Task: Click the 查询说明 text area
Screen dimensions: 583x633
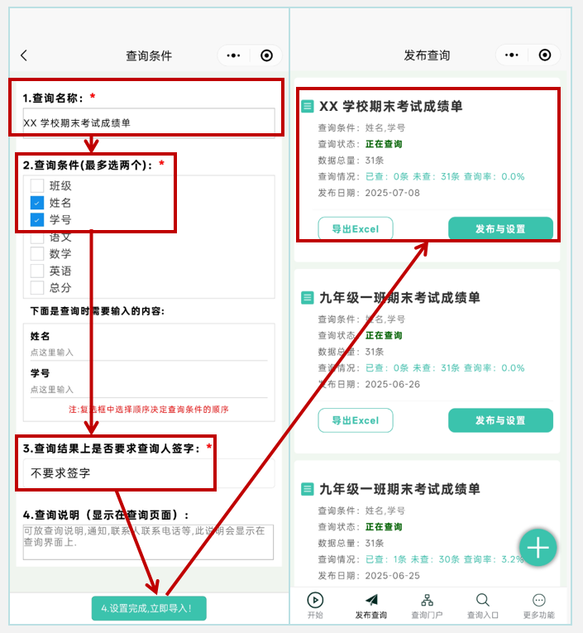Action: pyautogui.click(x=148, y=542)
